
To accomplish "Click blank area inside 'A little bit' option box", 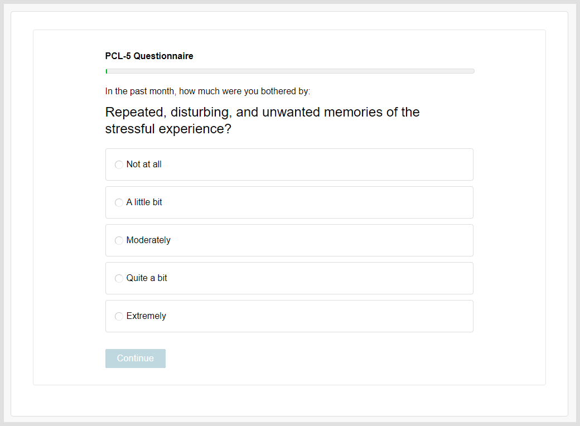I will [318, 202].
